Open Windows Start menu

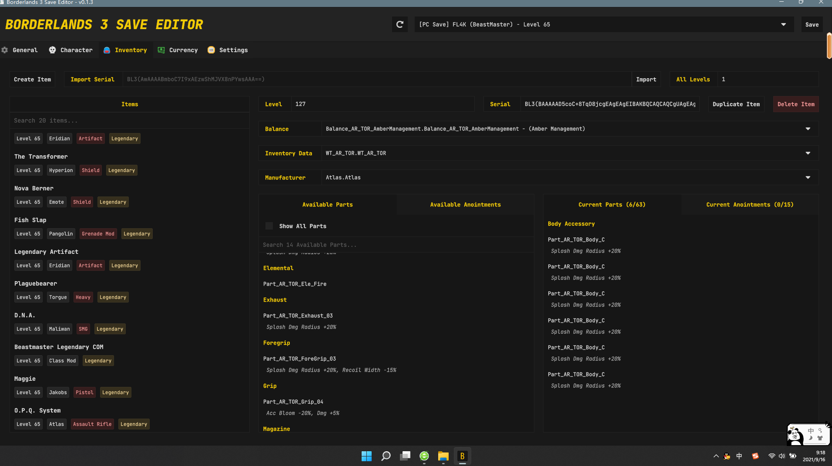(366, 456)
